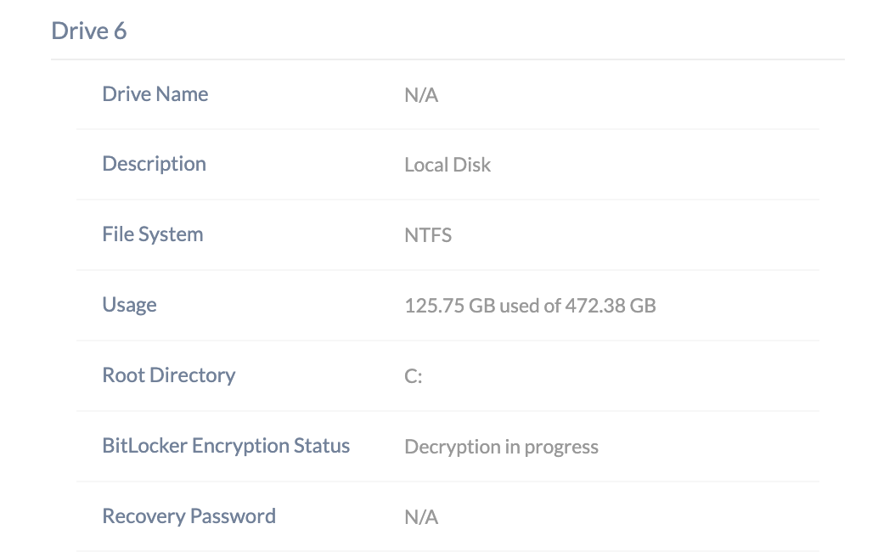Image resolution: width=895 pixels, height=552 pixels.
Task: Click the 472.38 GB total capacity text
Action: click(x=611, y=306)
